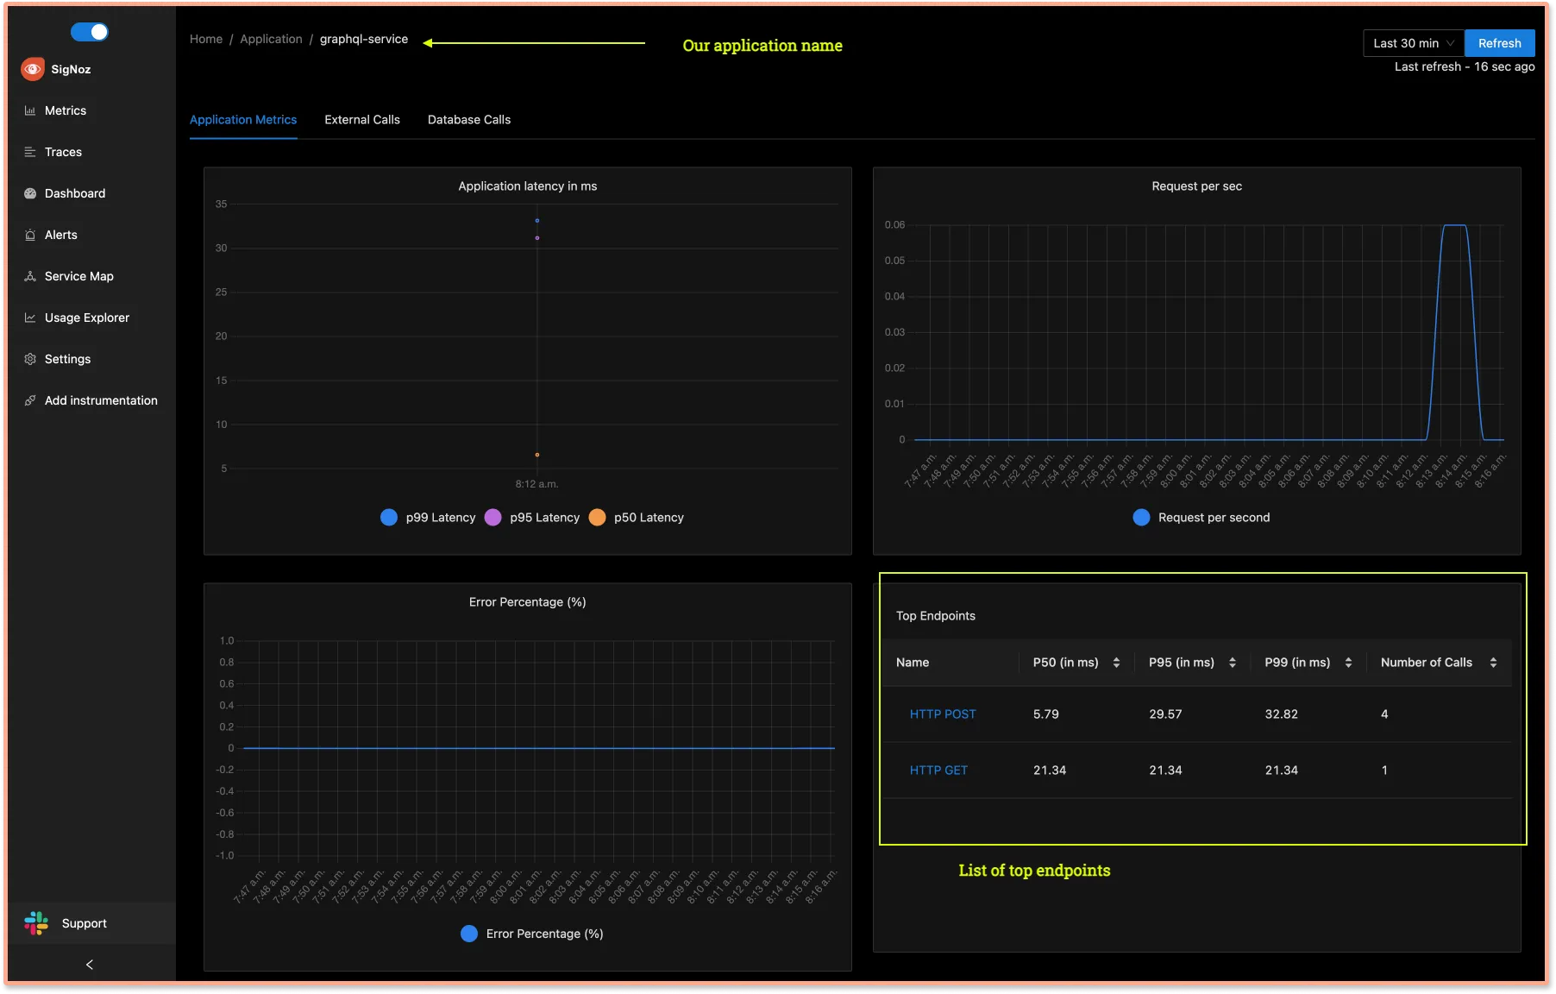The image size is (1556, 994).
Task: Click the Usage Explorer line chart icon
Action: pyautogui.click(x=30, y=318)
